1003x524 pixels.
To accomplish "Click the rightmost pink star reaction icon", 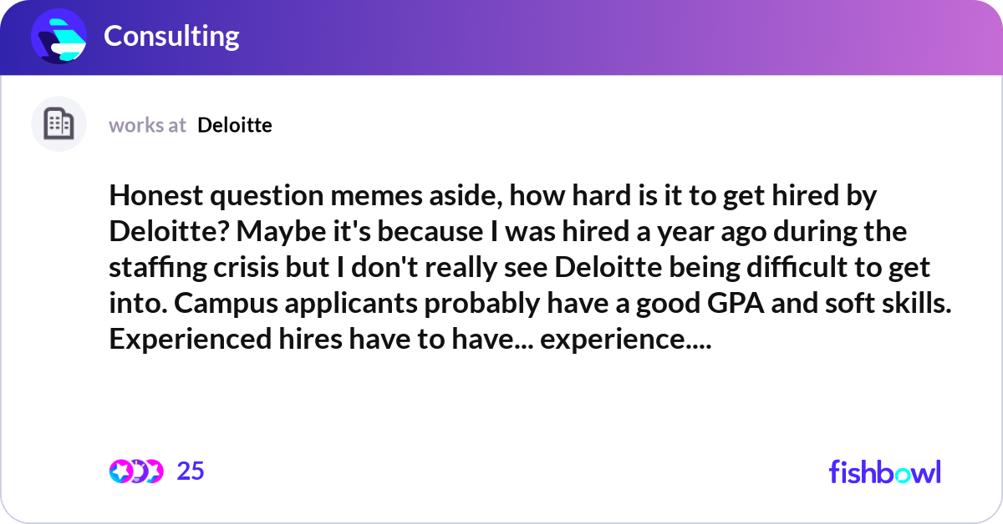I will pyautogui.click(x=155, y=471).
